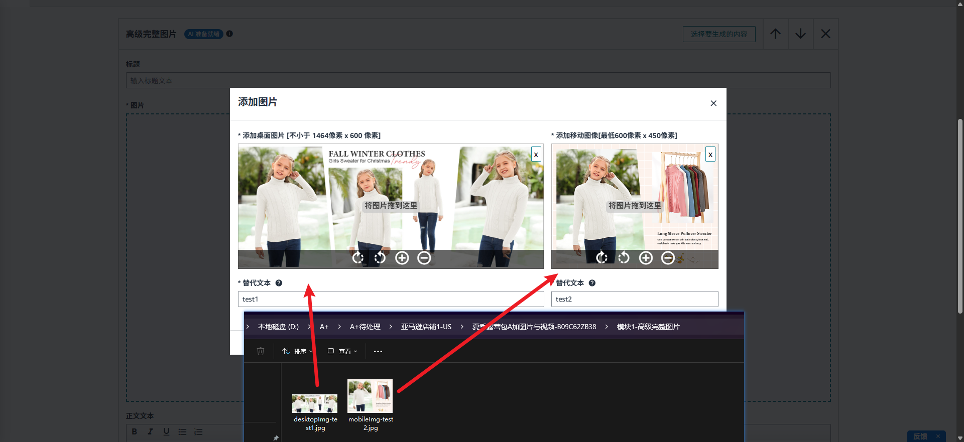The width and height of the screenshot is (964, 442).
Task: Click the Explorer delete (trash) icon
Action: (x=261, y=351)
